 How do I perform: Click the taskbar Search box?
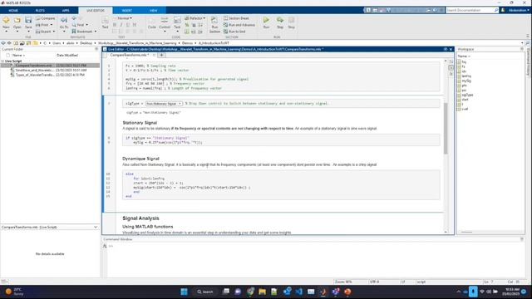coord(205,292)
